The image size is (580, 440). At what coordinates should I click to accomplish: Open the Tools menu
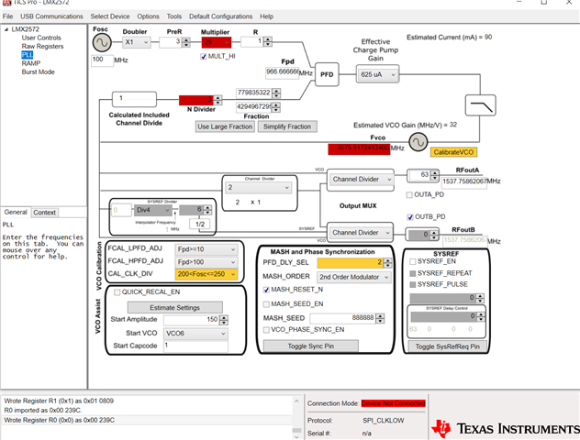click(174, 16)
